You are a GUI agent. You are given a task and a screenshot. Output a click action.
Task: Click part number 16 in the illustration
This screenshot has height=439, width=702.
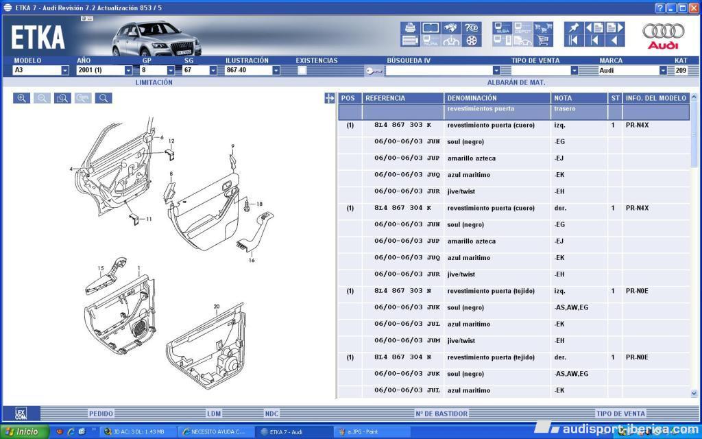tap(252, 260)
